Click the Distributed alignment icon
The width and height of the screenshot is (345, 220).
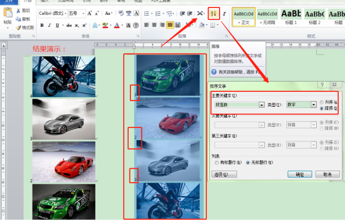point(178,25)
